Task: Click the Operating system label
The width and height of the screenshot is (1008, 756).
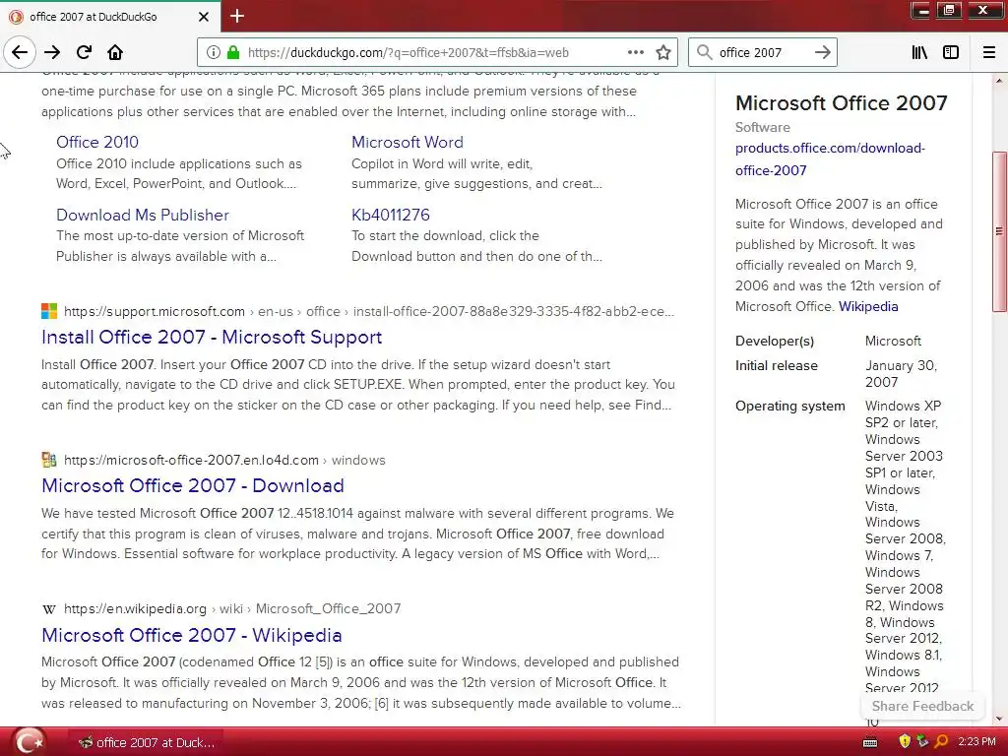Action: [x=790, y=407]
